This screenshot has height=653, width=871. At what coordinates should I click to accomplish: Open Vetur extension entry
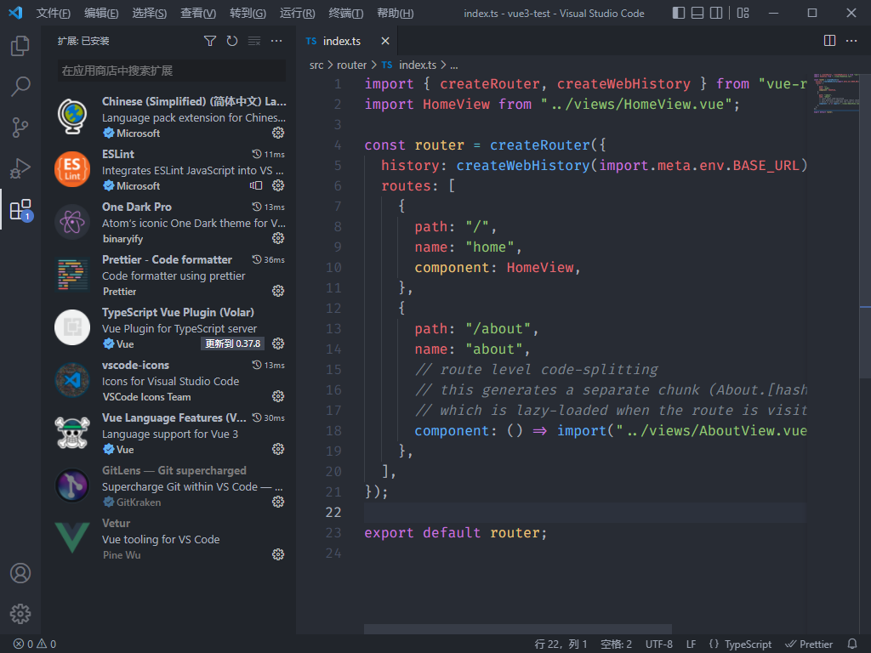click(x=170, y=538)
